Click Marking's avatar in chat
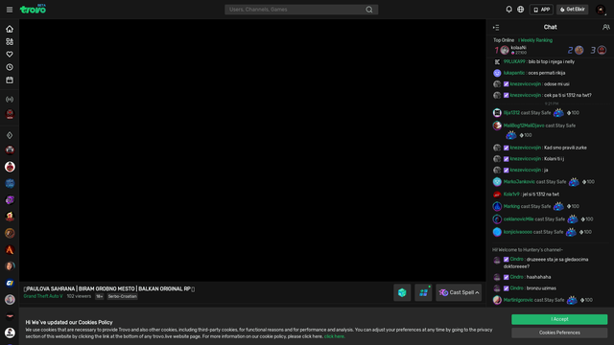The width and height of the screenshot is (614, 345). (x=497, y=207)
